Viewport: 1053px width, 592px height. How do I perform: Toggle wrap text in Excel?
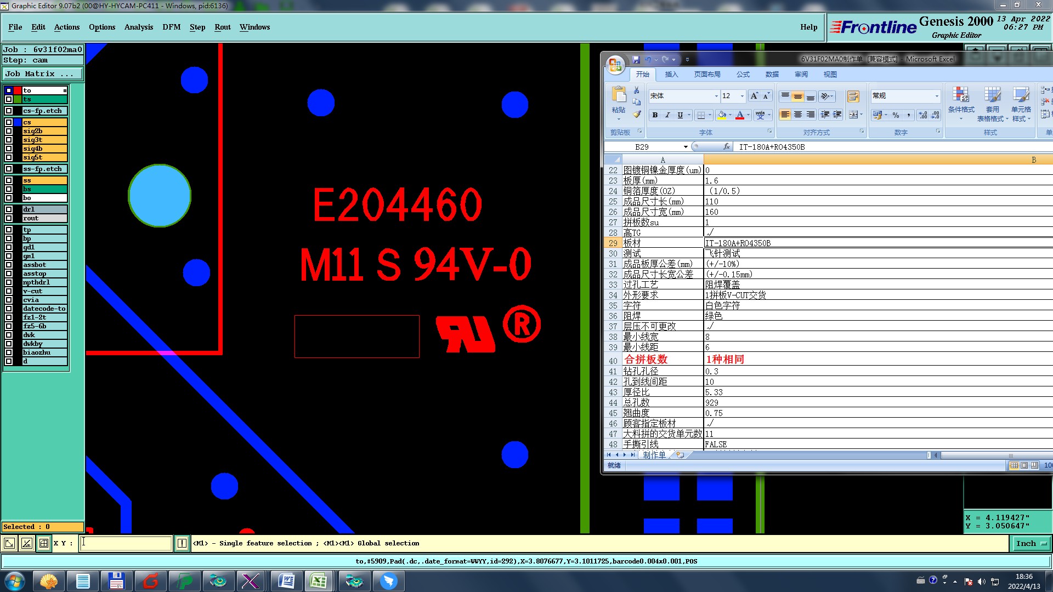pyautogui.click(x=853, y=96)
